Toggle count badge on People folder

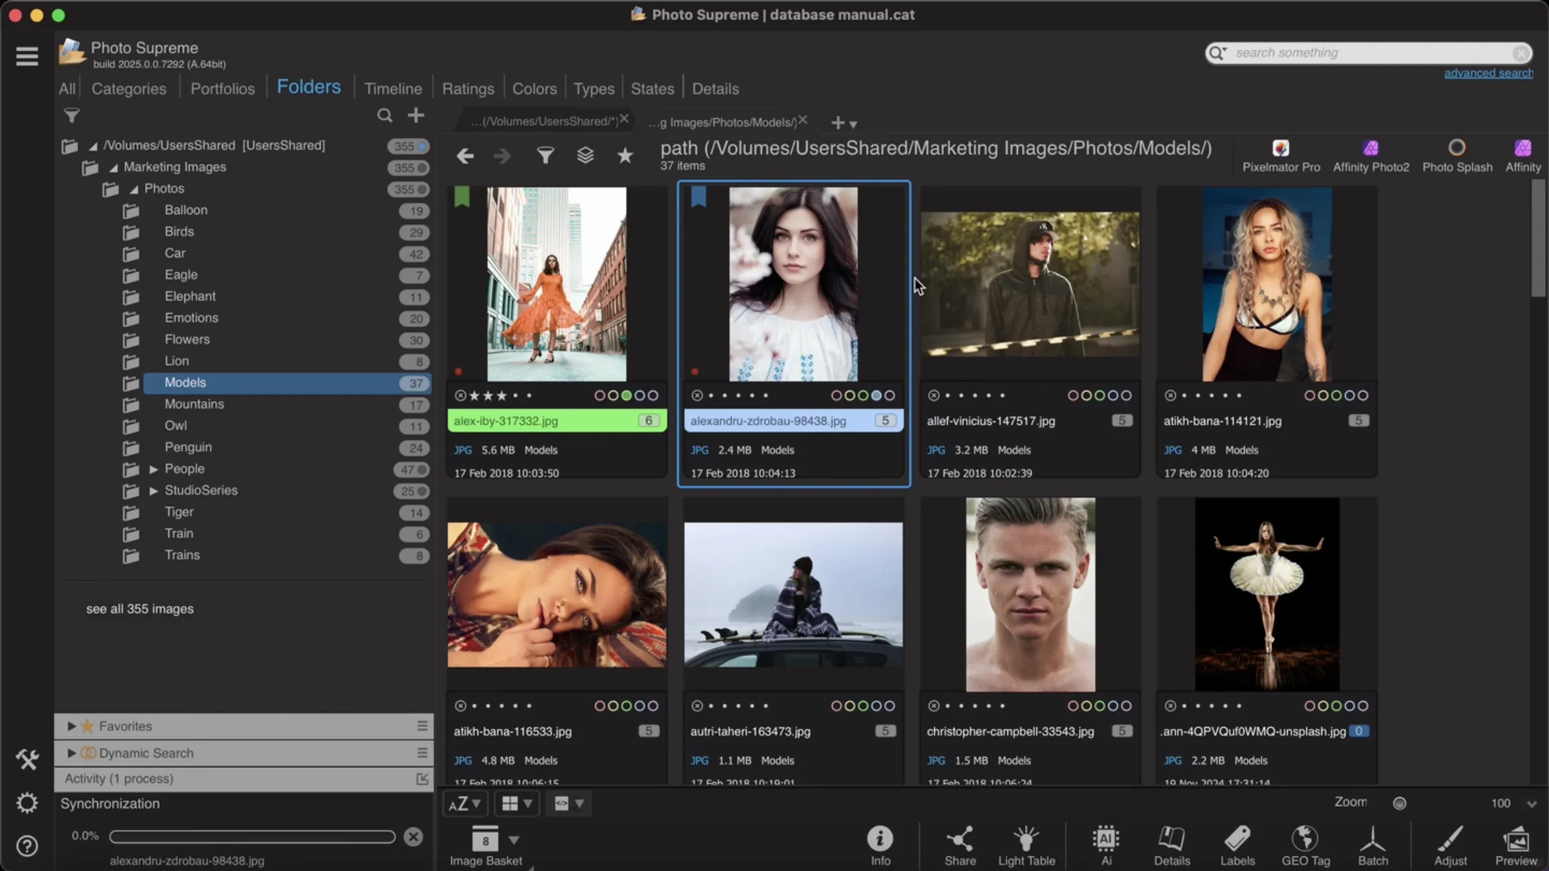[411, 469]
